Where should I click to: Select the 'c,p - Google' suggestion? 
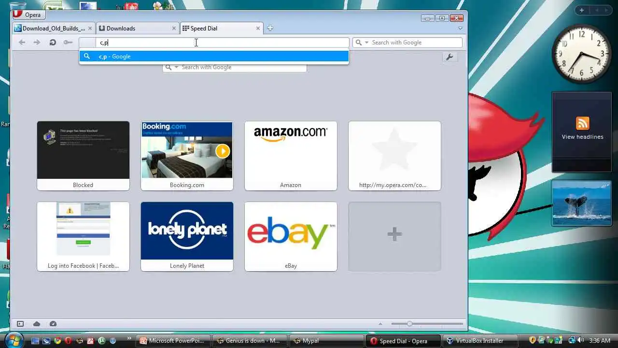(x=214, y=57)
